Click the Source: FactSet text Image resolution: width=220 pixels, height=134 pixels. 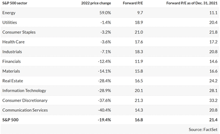[x=203, y=129]
